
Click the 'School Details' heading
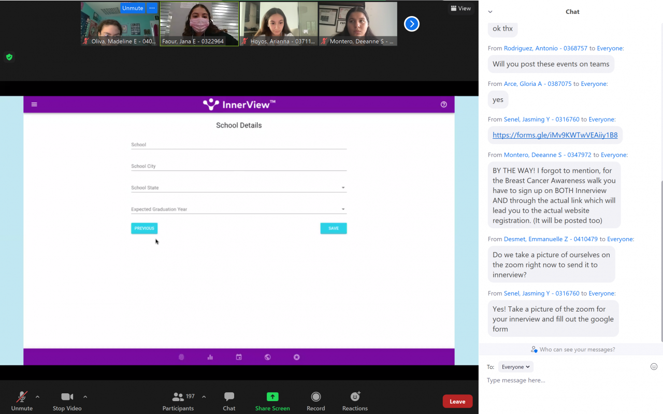point(239,125)
